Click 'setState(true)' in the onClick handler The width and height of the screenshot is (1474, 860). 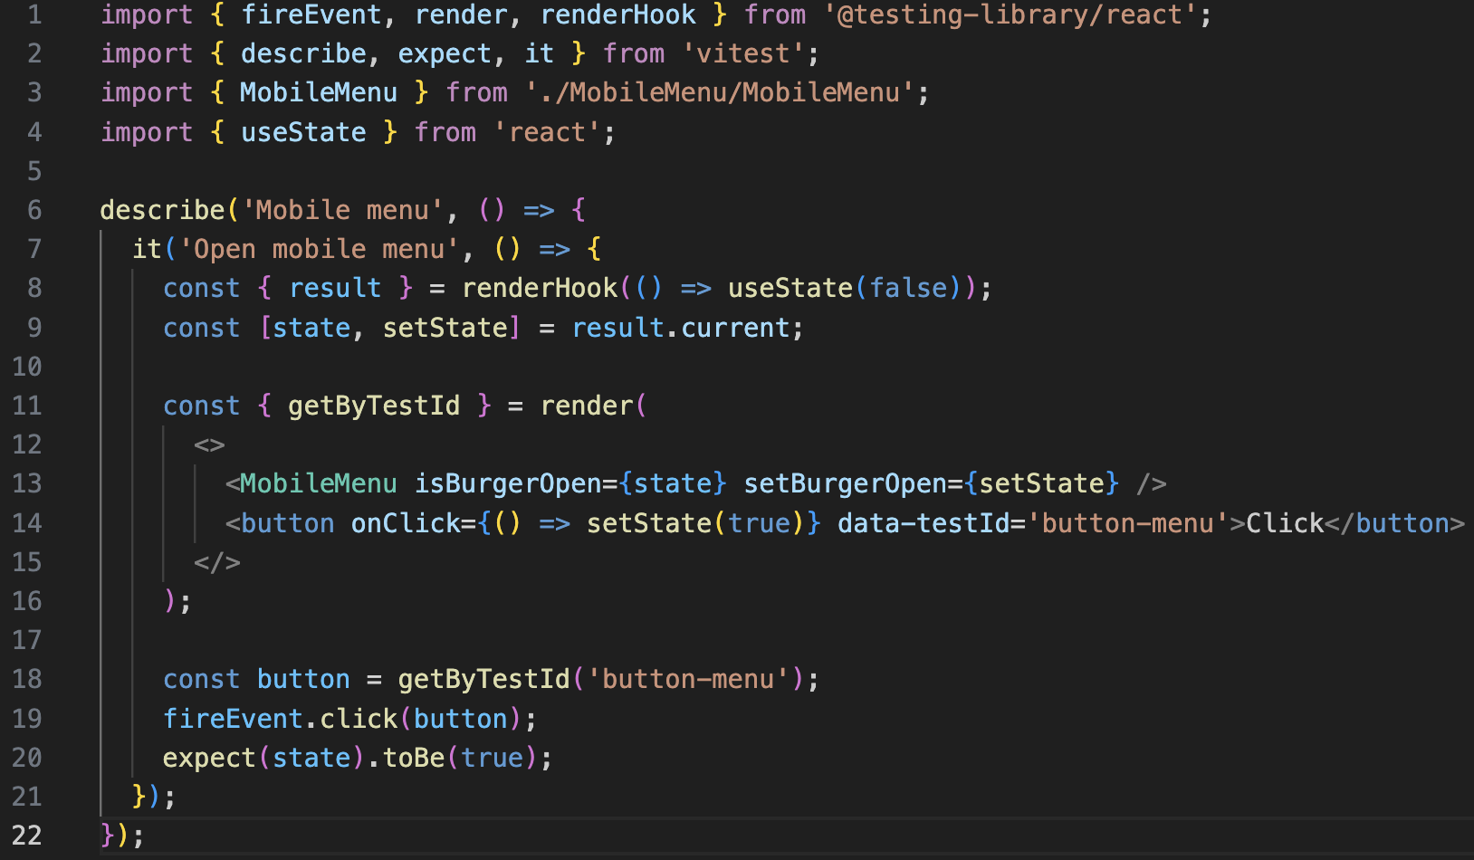pos(696,523)
